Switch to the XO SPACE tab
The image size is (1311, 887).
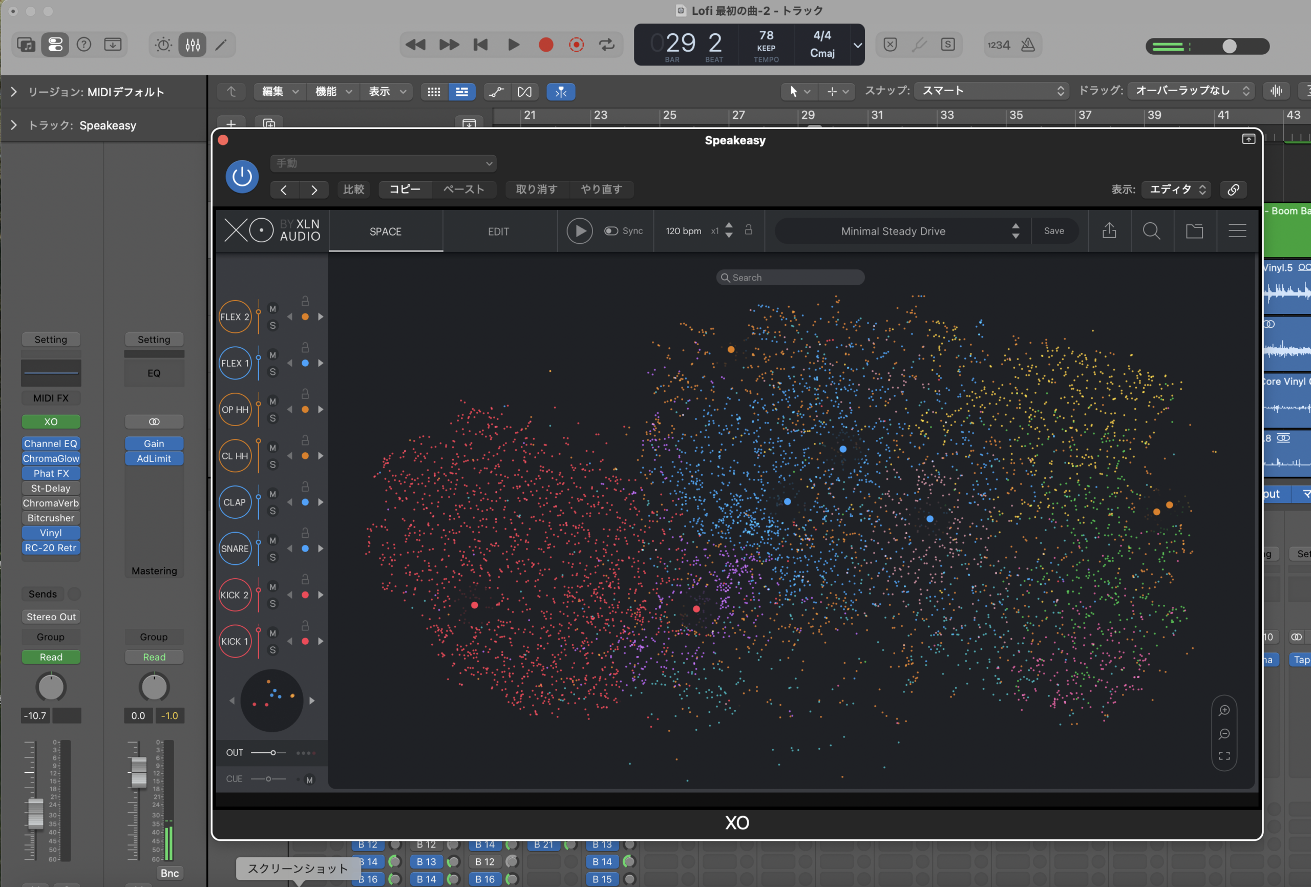[x=386, y=231]
